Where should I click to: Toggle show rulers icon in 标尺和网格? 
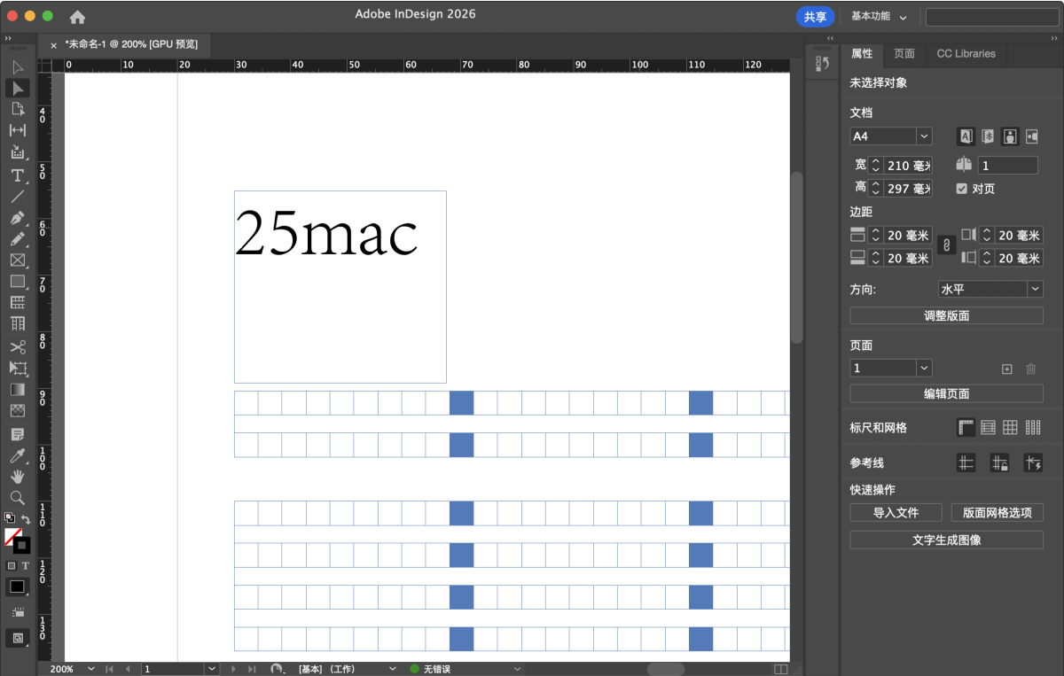[966, 428]
